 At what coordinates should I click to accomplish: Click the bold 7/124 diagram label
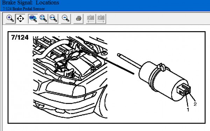tap(20, 37)
